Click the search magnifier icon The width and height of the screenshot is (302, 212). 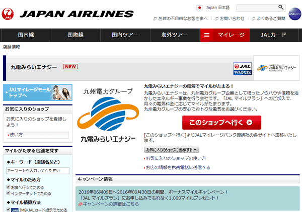click(281, 8)
